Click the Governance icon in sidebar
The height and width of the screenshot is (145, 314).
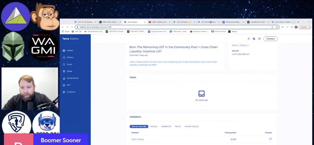(x=64, y=78)
